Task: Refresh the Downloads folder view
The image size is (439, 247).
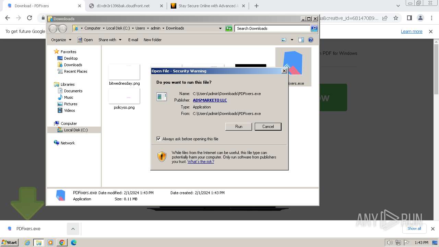Action: click(229, 28)
